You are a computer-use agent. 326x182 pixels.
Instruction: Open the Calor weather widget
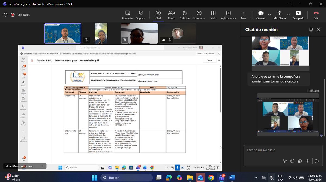click(x=12, y=178)
